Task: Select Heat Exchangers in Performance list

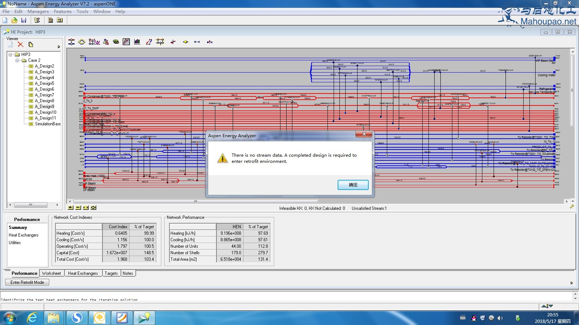Action: click(x=24, y=235)
